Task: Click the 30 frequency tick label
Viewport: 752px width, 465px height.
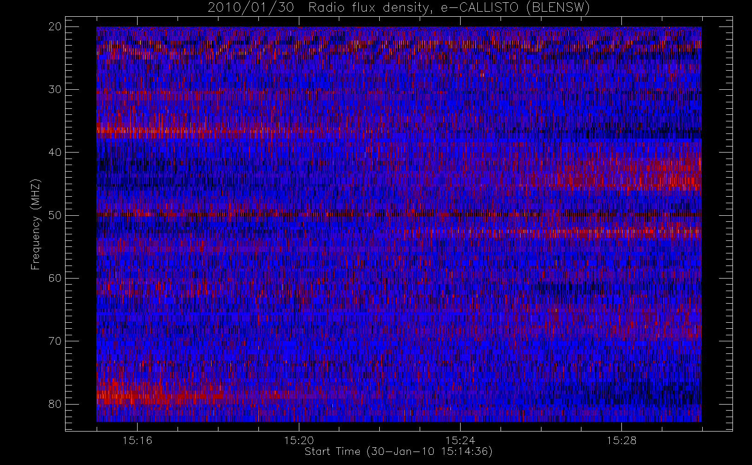Action: (x=55, y=89)
